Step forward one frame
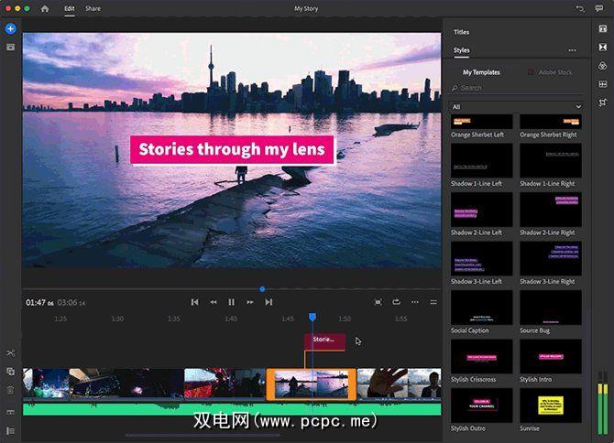614x443 pixels. point(250,302)
